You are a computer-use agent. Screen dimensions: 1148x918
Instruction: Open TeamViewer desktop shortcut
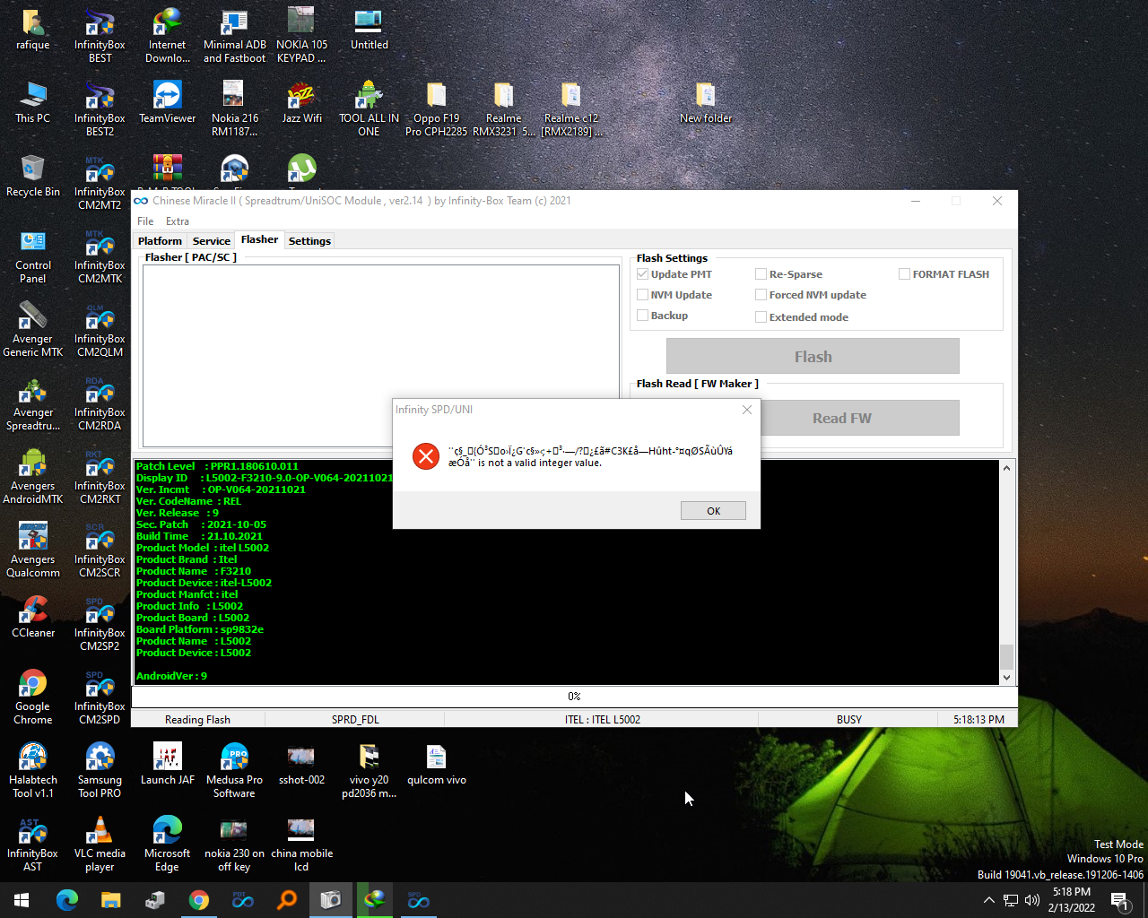[x=168, y=102]
